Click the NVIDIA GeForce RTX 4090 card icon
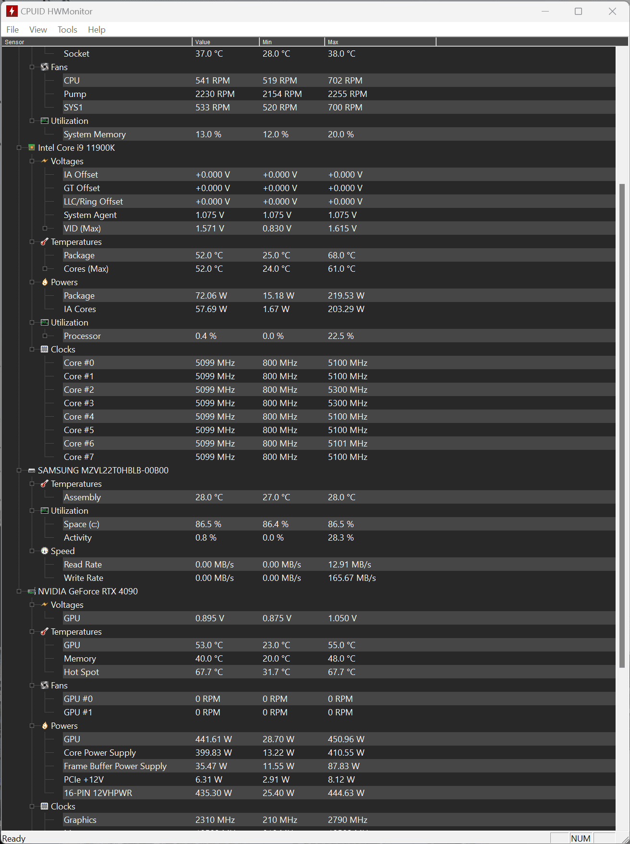The width and height of the screenshot is (630, 844). pyautogui.click(x=32, y=591)
